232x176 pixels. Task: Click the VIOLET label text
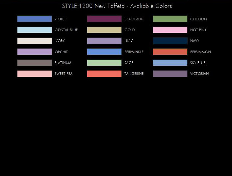[x=60, y=19]
